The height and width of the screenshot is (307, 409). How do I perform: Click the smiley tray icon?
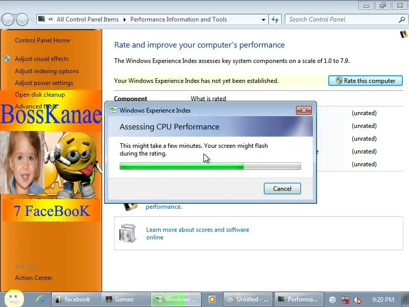coord(333,300)
